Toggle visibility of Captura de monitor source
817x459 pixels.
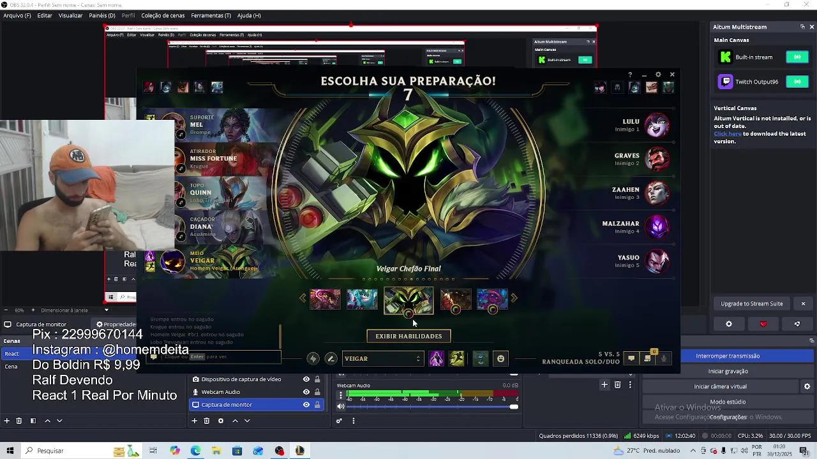pyautogui.click(x=306, y=405)
